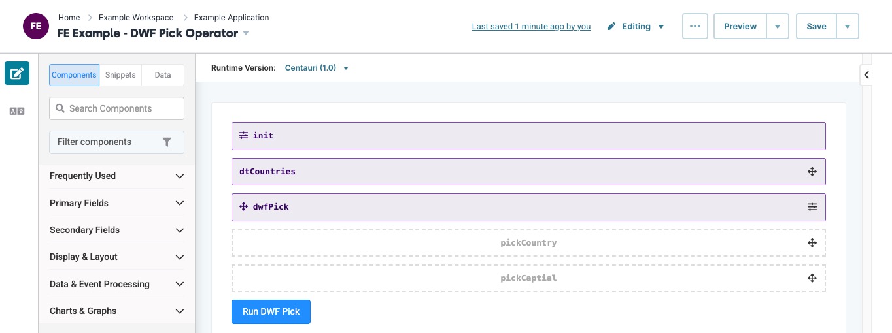
Task: Collapse the right side panel arrow
Action: [866, 75]
